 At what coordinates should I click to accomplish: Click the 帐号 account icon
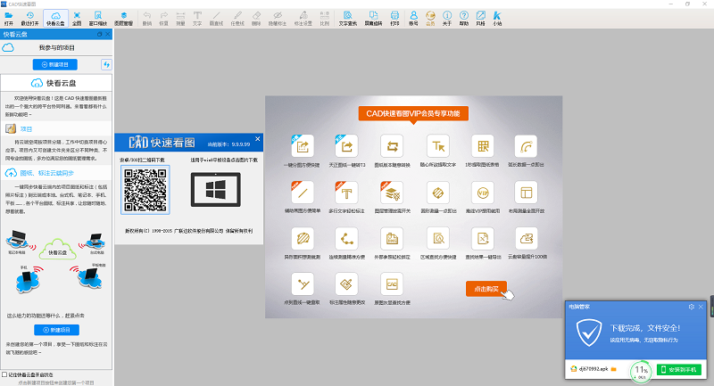click(413, 18)
